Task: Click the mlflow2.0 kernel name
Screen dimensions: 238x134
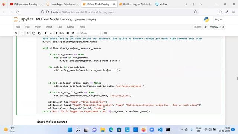Action: 215,27
